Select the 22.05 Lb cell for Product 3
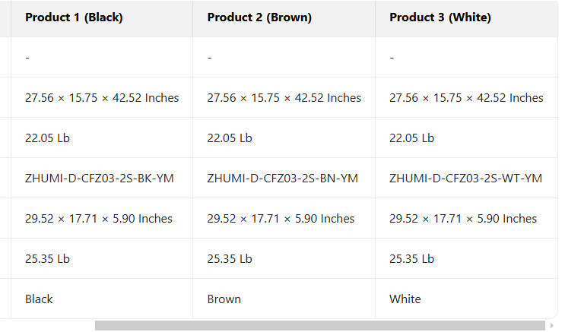Viewport: 565px width, 332px height. click(x=412, y=138)
